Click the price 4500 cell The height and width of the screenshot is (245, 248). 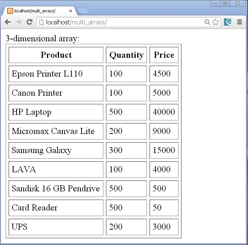164,74
